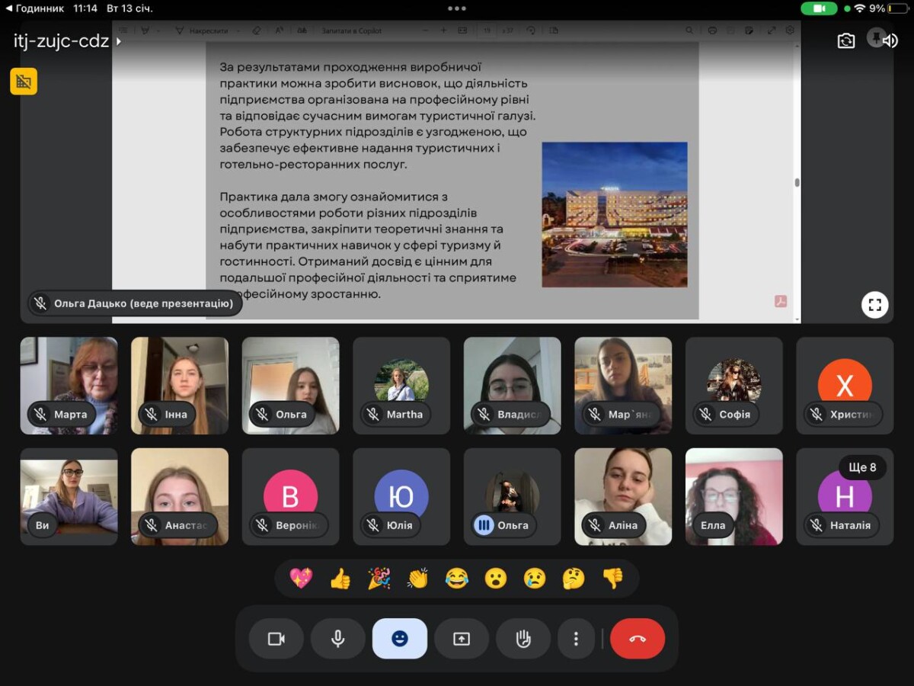The width and height of the screenshot is (914, 686).
Task: Leave the call with red button
Action: pos(638,639)
